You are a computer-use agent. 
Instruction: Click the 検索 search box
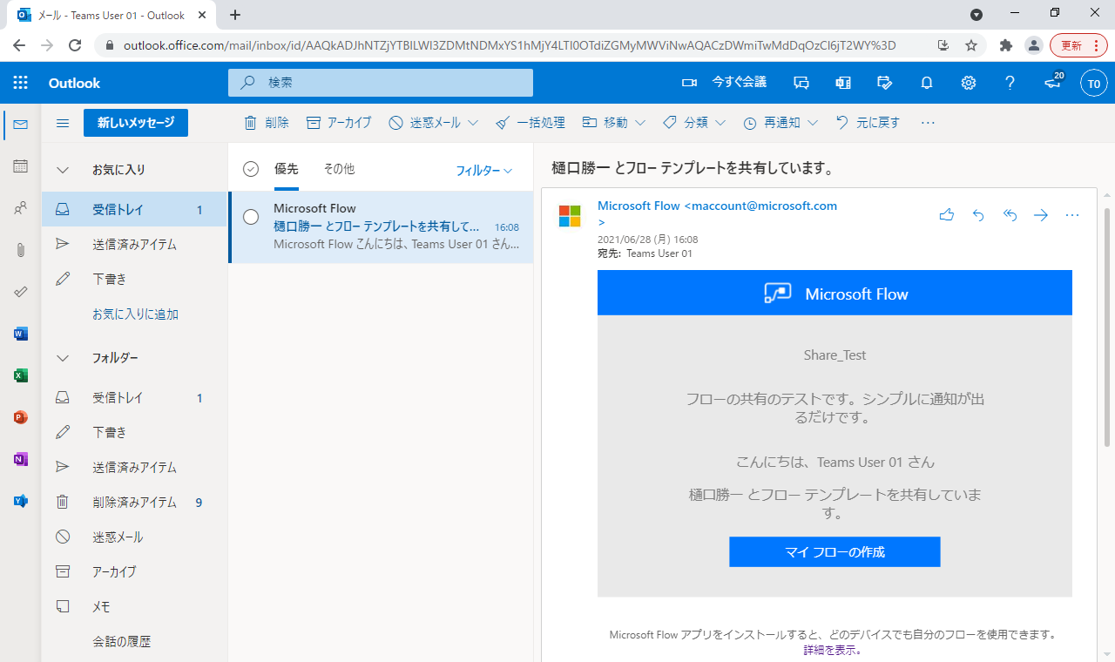click(x=381, y=83)
